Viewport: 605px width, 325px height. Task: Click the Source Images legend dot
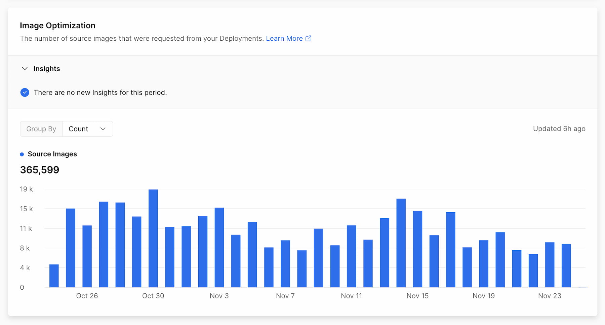[22, 154]
